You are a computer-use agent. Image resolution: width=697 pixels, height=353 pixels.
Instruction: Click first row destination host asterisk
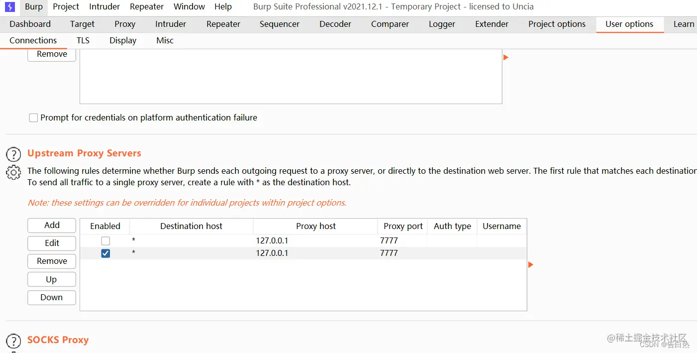[x=133, y=241]
